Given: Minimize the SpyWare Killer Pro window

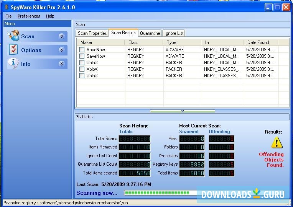Looking at the screenshot, I should 268,7.
